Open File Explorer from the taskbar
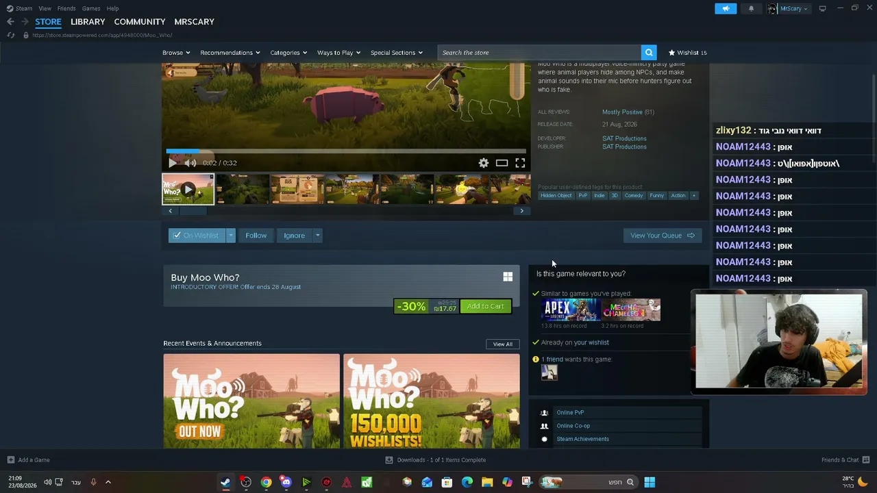The width and height of the screenshot is (877, 493). [x=487, y=482]
